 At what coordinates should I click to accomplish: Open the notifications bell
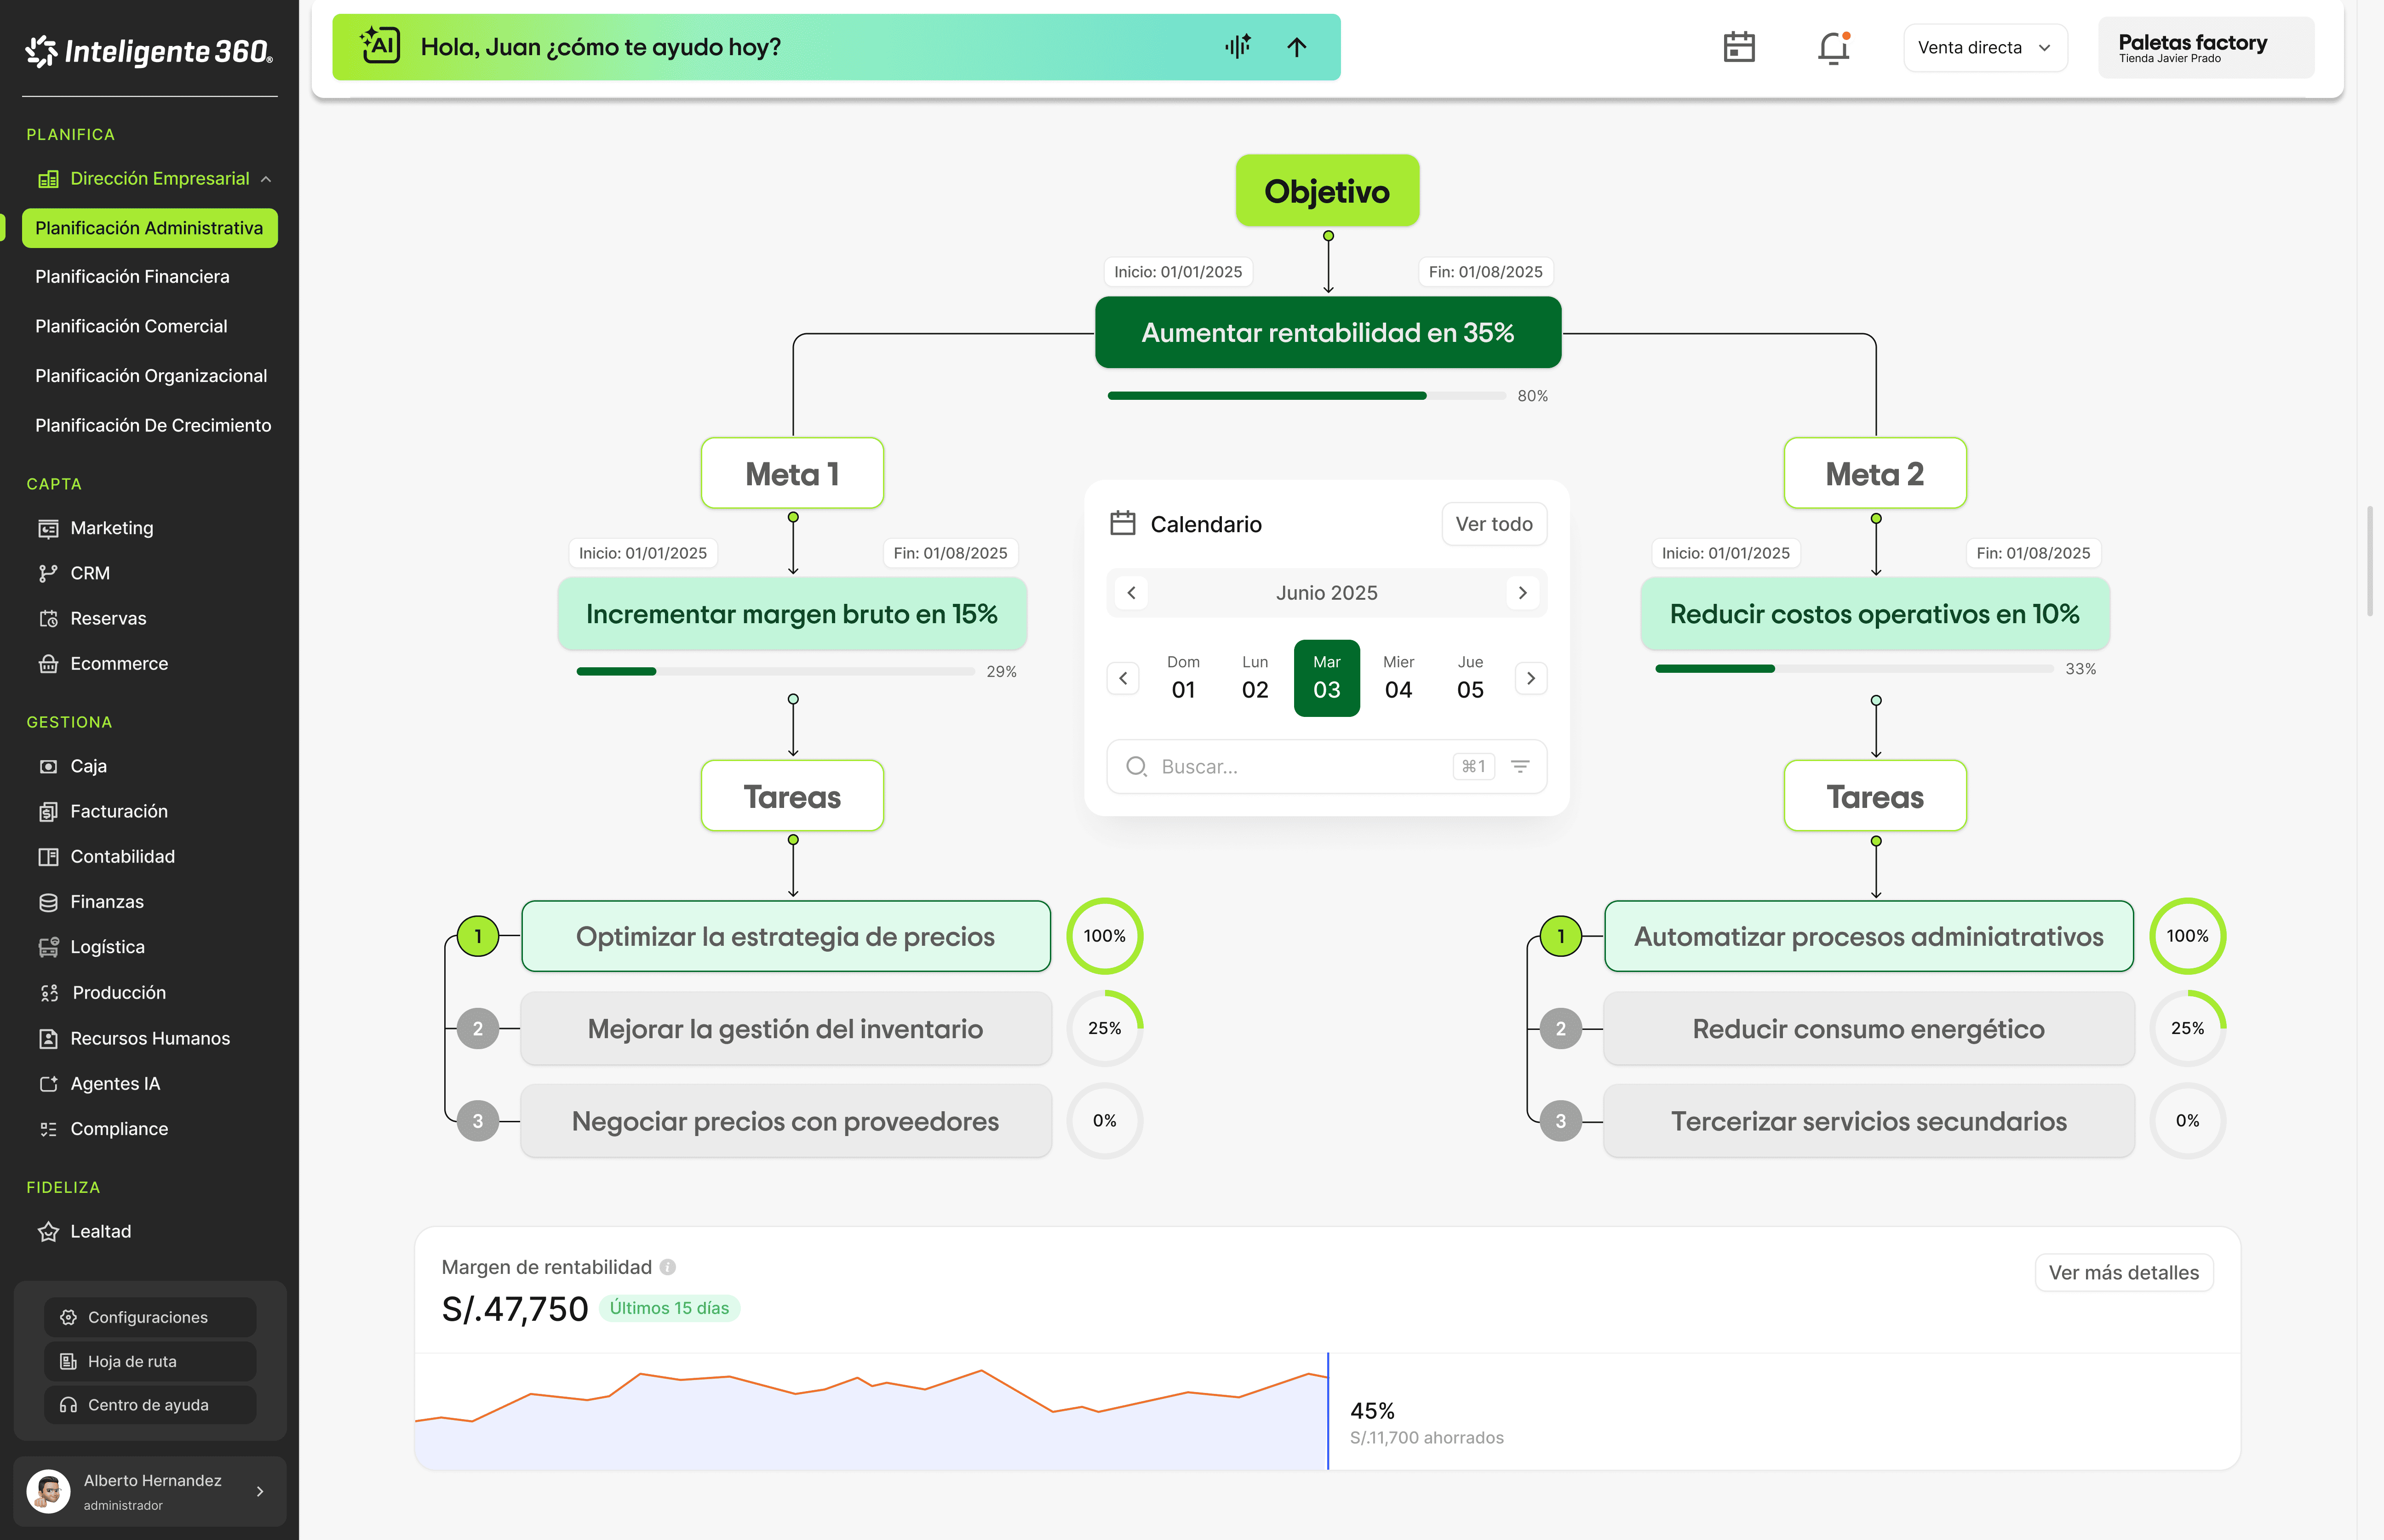tap(1833, 47)
